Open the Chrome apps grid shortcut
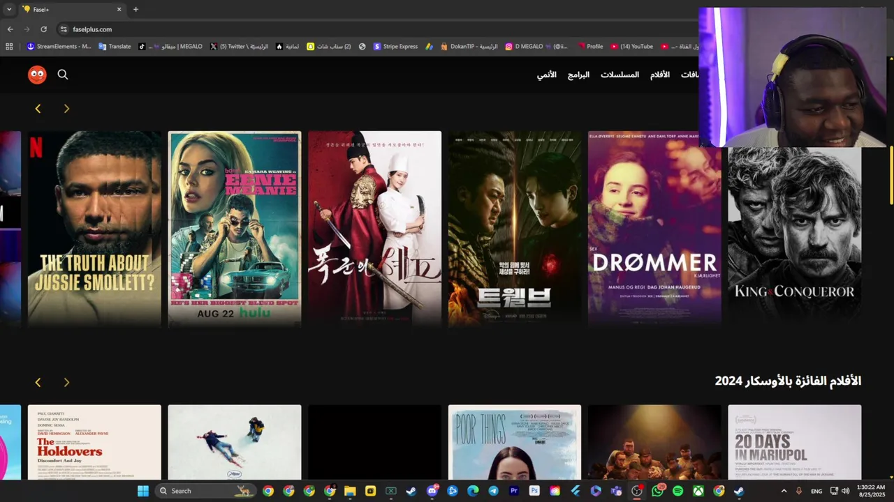The width and height of the screenshot is (894, 502). (x=9, y=47)
